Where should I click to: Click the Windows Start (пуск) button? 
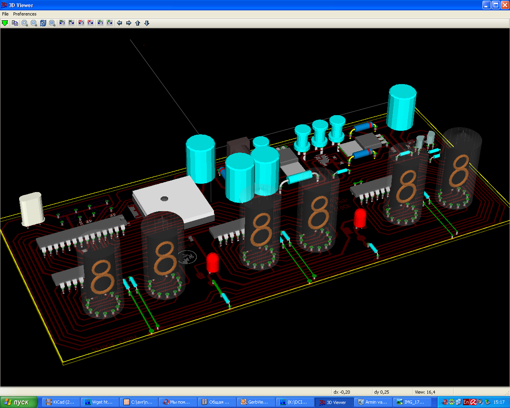[x=19, y=402]
